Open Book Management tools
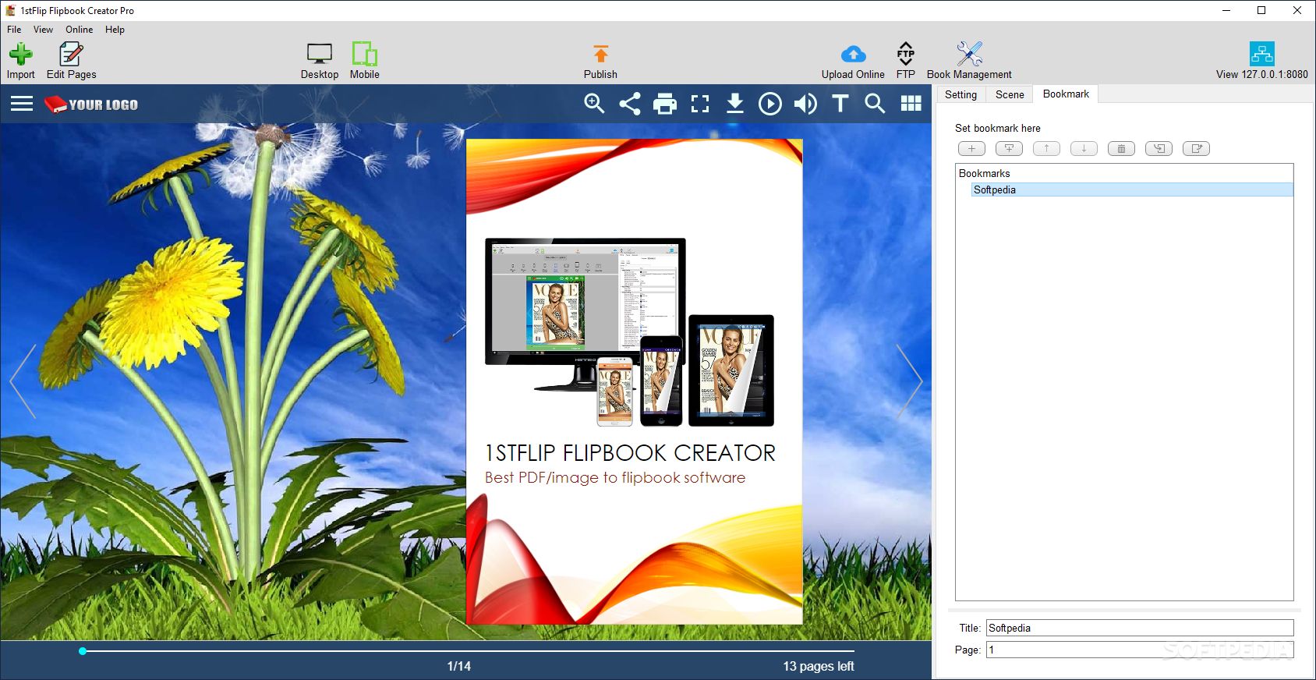 click(969, 61)
